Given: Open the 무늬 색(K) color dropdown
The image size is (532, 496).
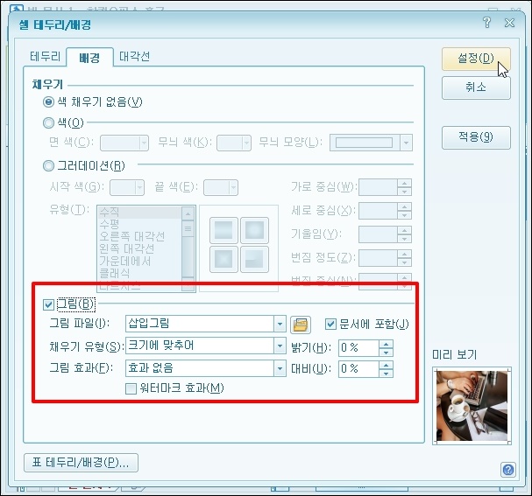Looking at the screenshot, I should pos(246,143).
